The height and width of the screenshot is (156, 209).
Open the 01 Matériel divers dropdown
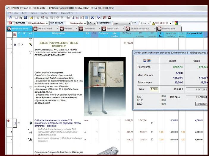tap(47, 23)
